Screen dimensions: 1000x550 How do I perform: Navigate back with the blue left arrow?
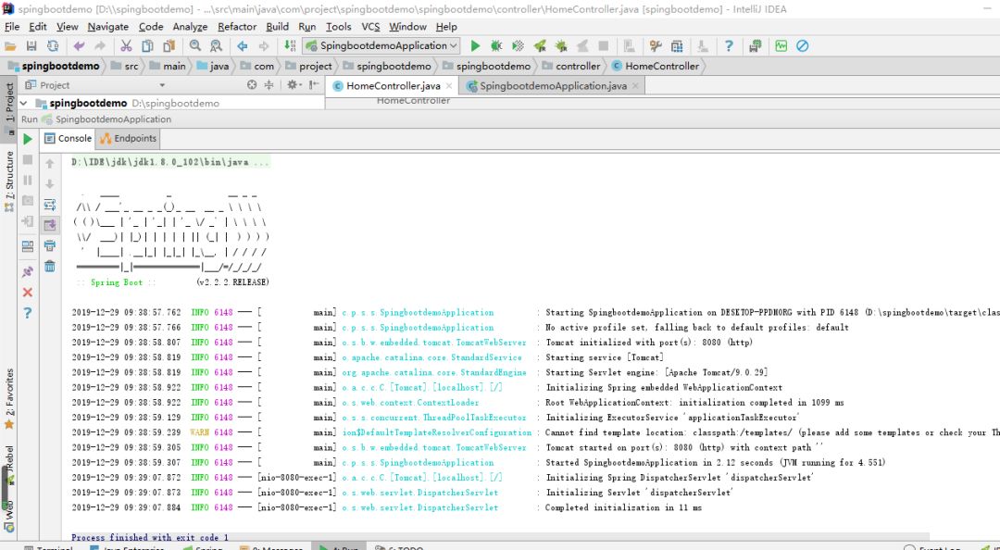point(243,46)
